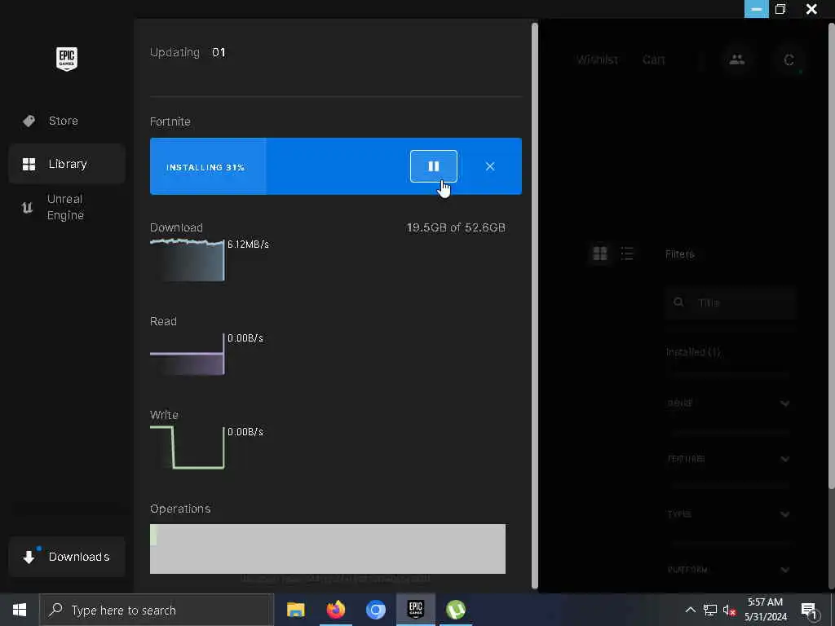Open the Friends icon
The width and height of the screenshot is (835, 626).
tap(737, 60)
